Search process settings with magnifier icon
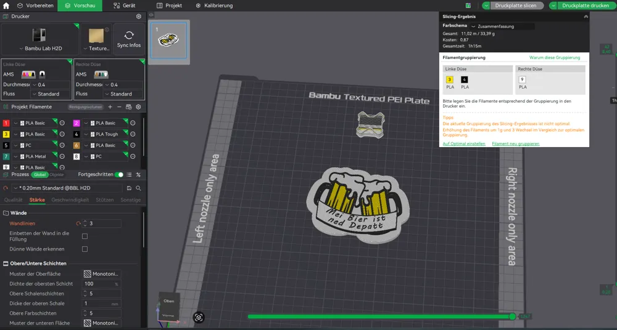 tap(138, 188)
